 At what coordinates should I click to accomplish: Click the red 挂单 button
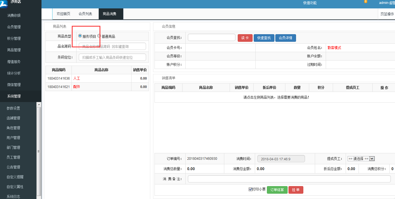296,190
